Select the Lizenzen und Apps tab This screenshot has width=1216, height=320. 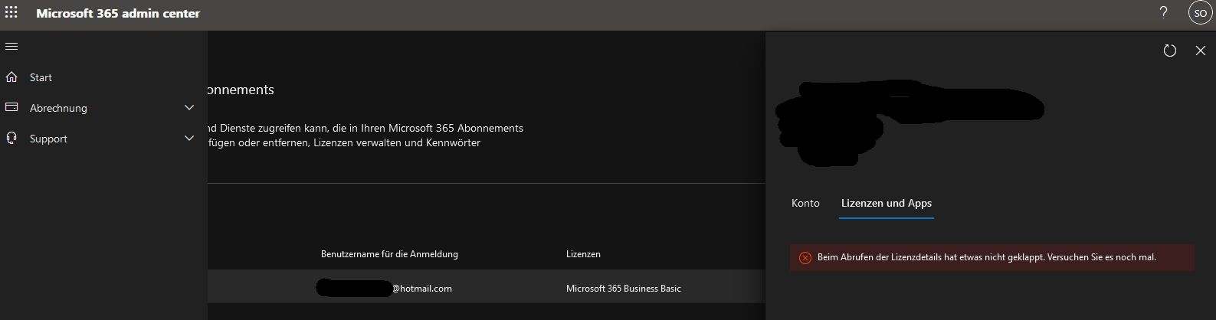click(887, 203)
